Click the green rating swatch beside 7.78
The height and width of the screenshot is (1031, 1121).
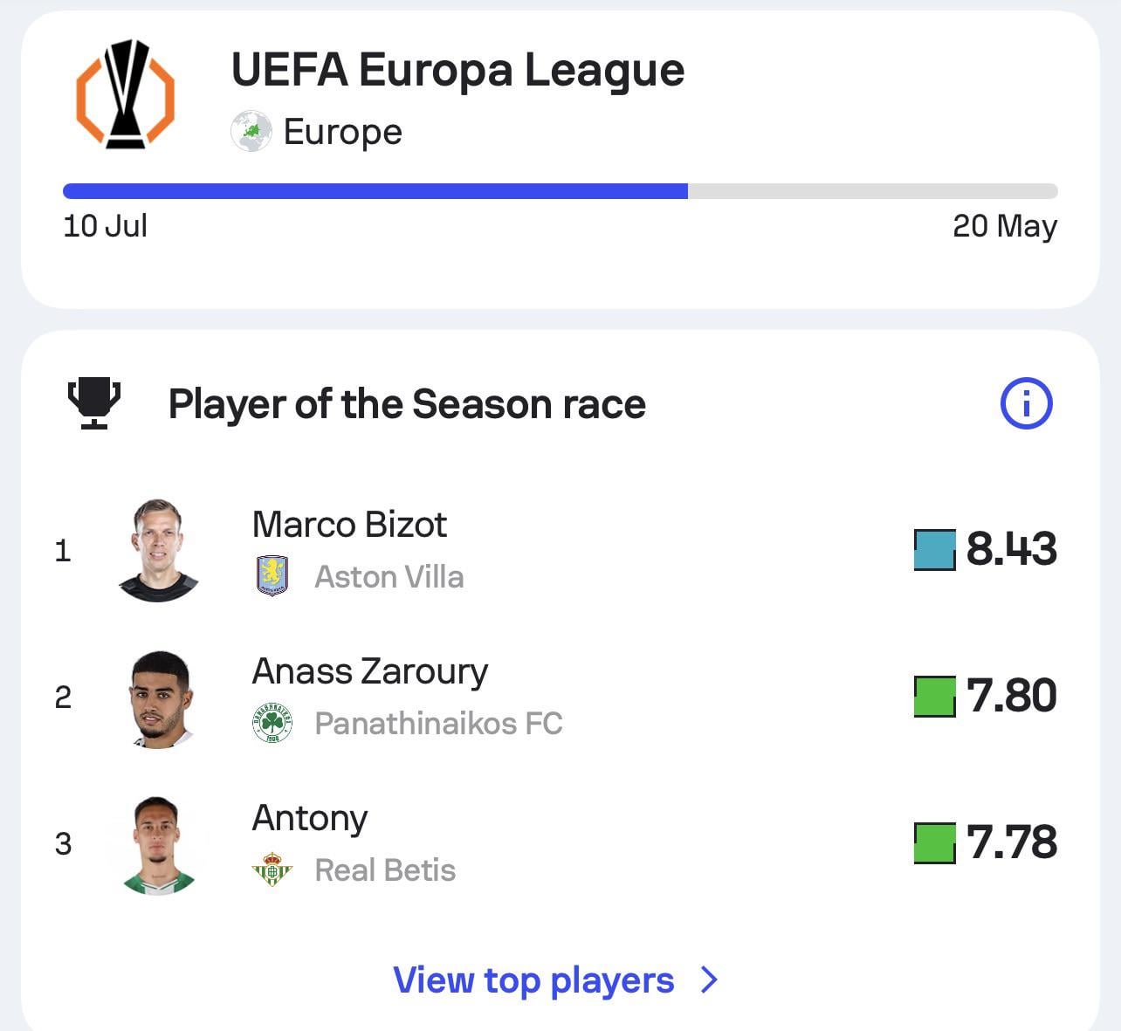[934, 843]
